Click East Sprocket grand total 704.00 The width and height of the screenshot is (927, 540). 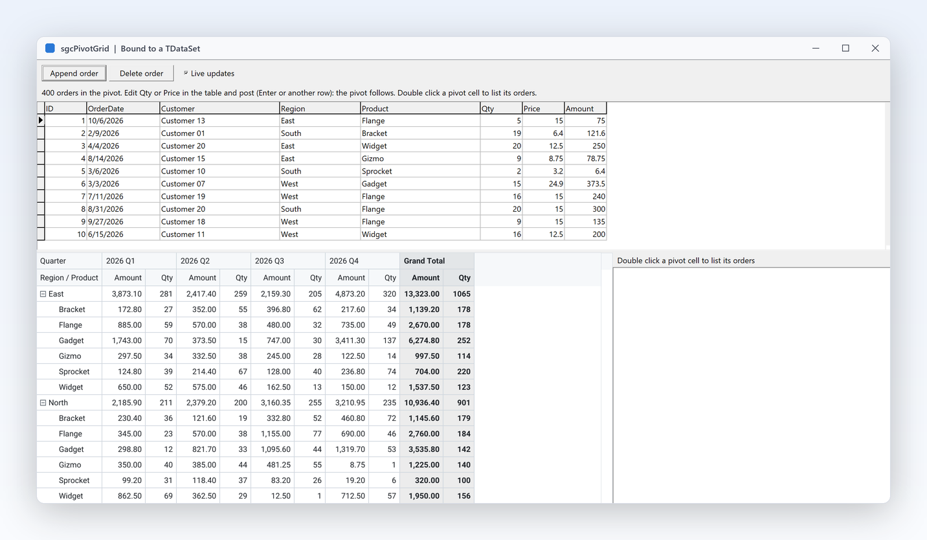pyautogui.click(x=421, y=372)
